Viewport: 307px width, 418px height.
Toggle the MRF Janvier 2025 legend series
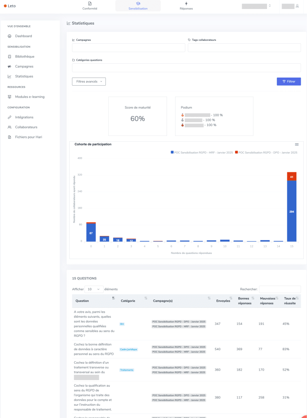point(202,152)
